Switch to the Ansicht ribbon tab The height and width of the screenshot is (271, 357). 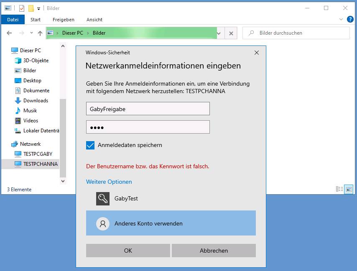click(x=94, y=20)
